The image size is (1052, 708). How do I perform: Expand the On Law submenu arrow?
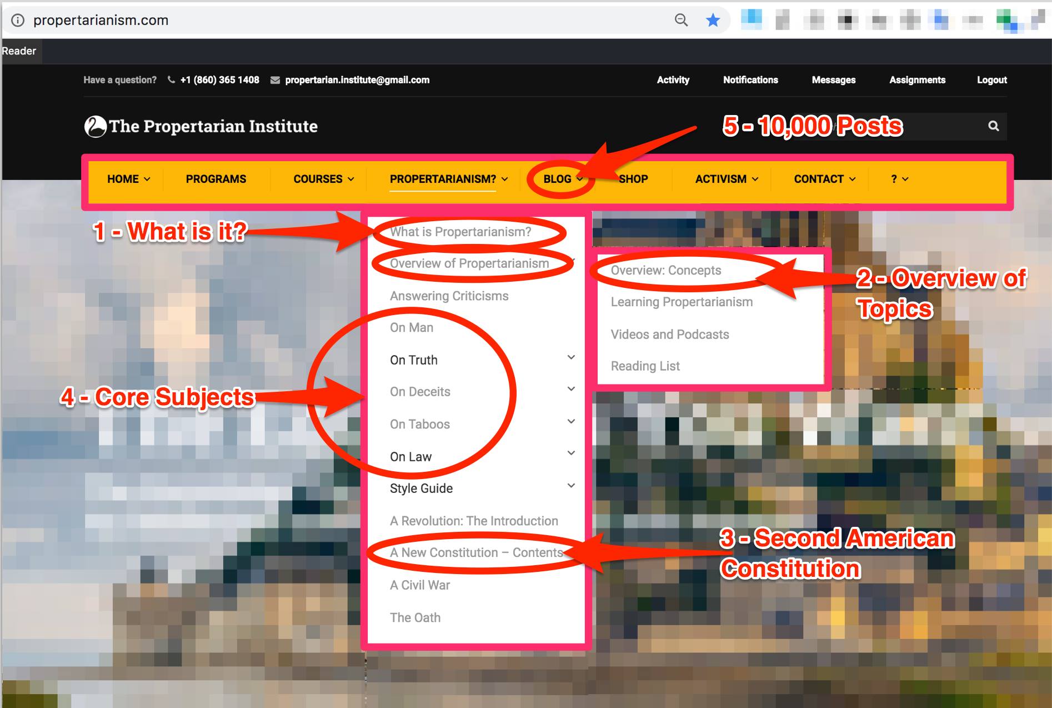[x=571, y=453]
